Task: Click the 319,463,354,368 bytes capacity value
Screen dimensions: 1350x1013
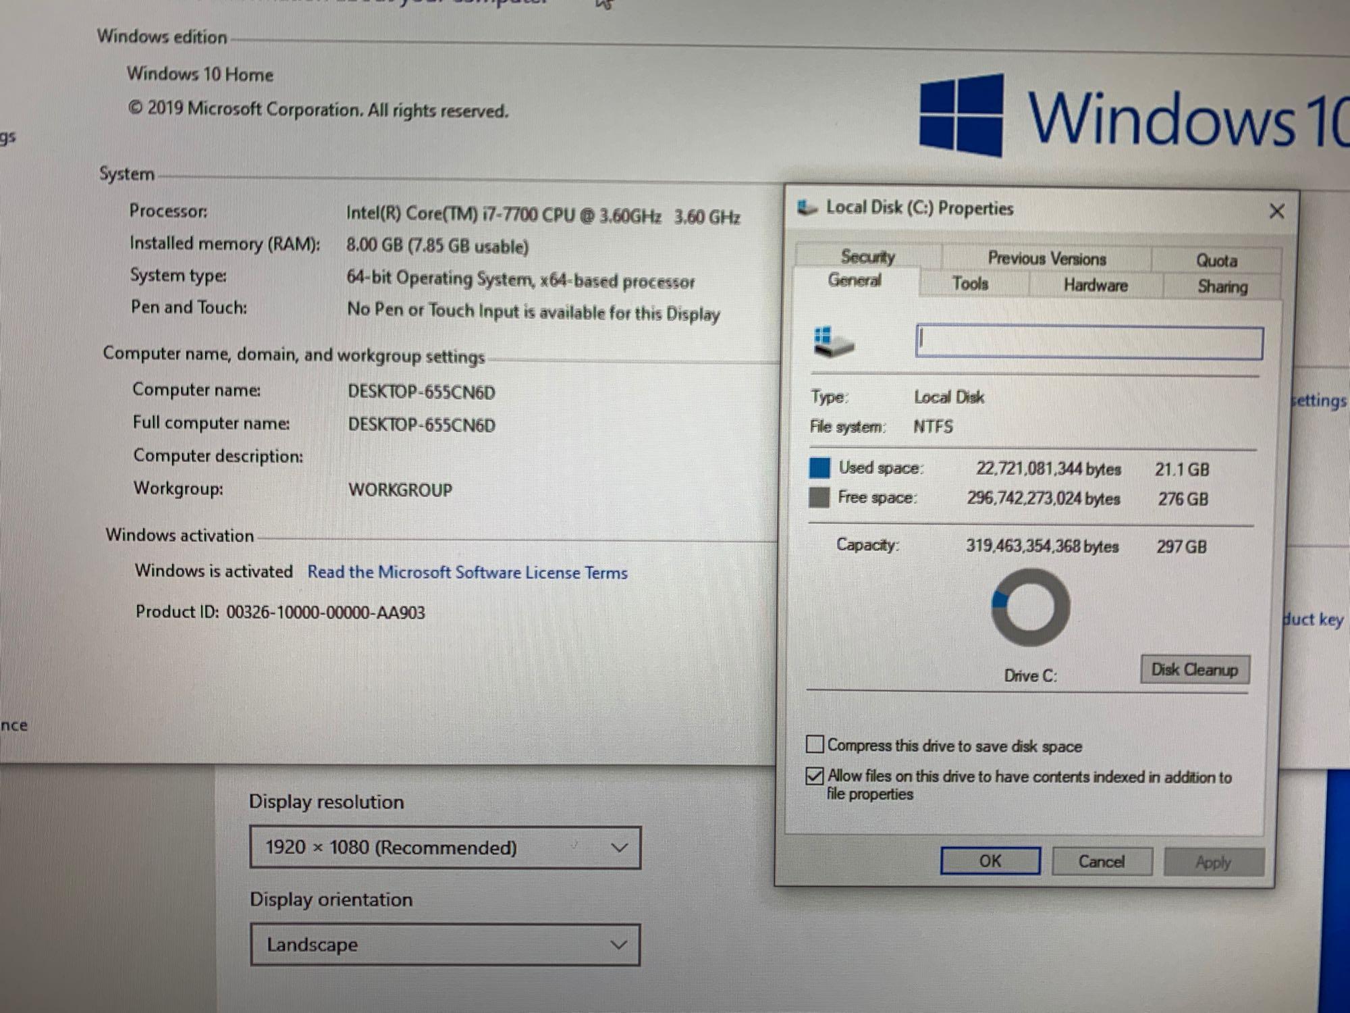Action: [x=1042, y=546]
